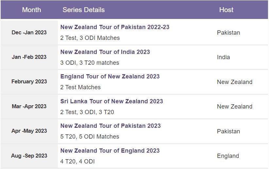269x169 pixels.
Task: Open New Zealand Tour of Pakistan 2023 link
Action: [x=110, y=126]
